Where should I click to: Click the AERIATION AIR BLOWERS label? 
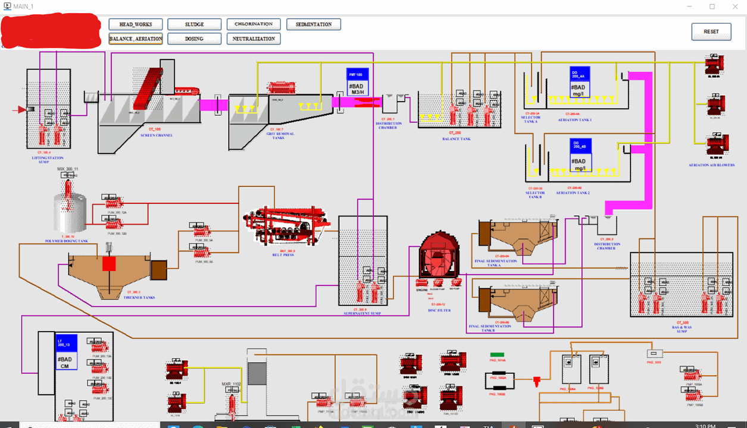(x=711, y=165)
